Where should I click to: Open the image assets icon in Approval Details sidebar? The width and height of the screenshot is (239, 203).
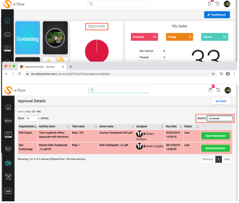point(8,135)
